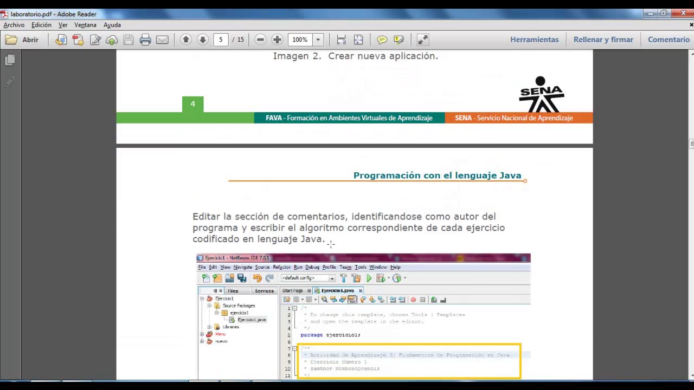The image size is (694, 390).
Task: Open the Comentario pane
Action: coord(669,40)
